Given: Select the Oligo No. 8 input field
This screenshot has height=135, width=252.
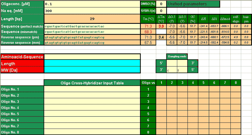Looking at the screenshot, I should (x=92, y=132).
